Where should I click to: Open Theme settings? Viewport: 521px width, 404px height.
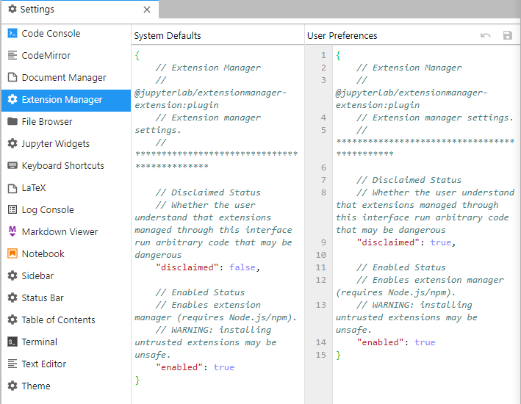tap(66, 386)
